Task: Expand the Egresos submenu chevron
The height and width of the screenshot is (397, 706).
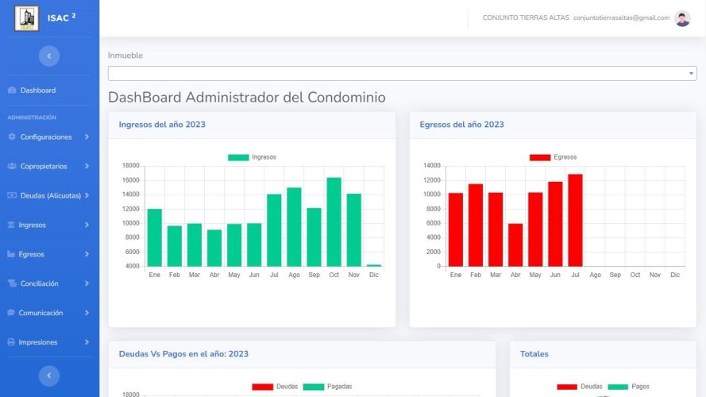Action: (x=87, y=254)
